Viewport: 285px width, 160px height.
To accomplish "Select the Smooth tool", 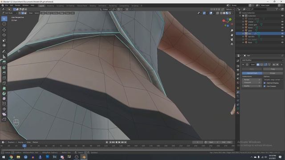I will (x=4, y=99).
